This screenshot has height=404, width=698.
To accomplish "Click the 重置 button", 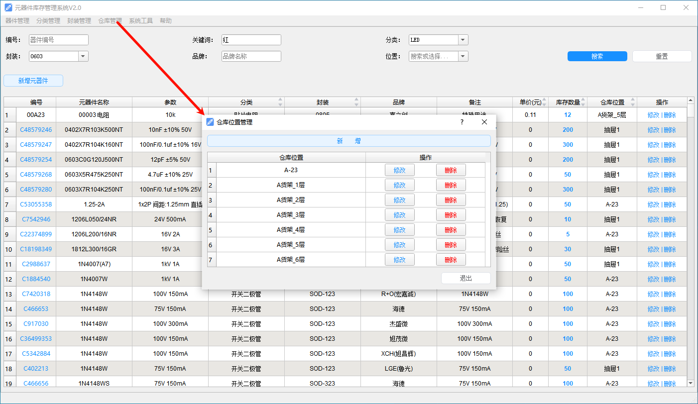I will click(662, 56).
